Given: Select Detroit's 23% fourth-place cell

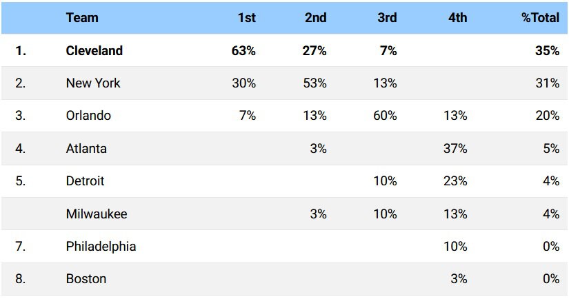Looking at the screenshot, I should tap(455, 181).
